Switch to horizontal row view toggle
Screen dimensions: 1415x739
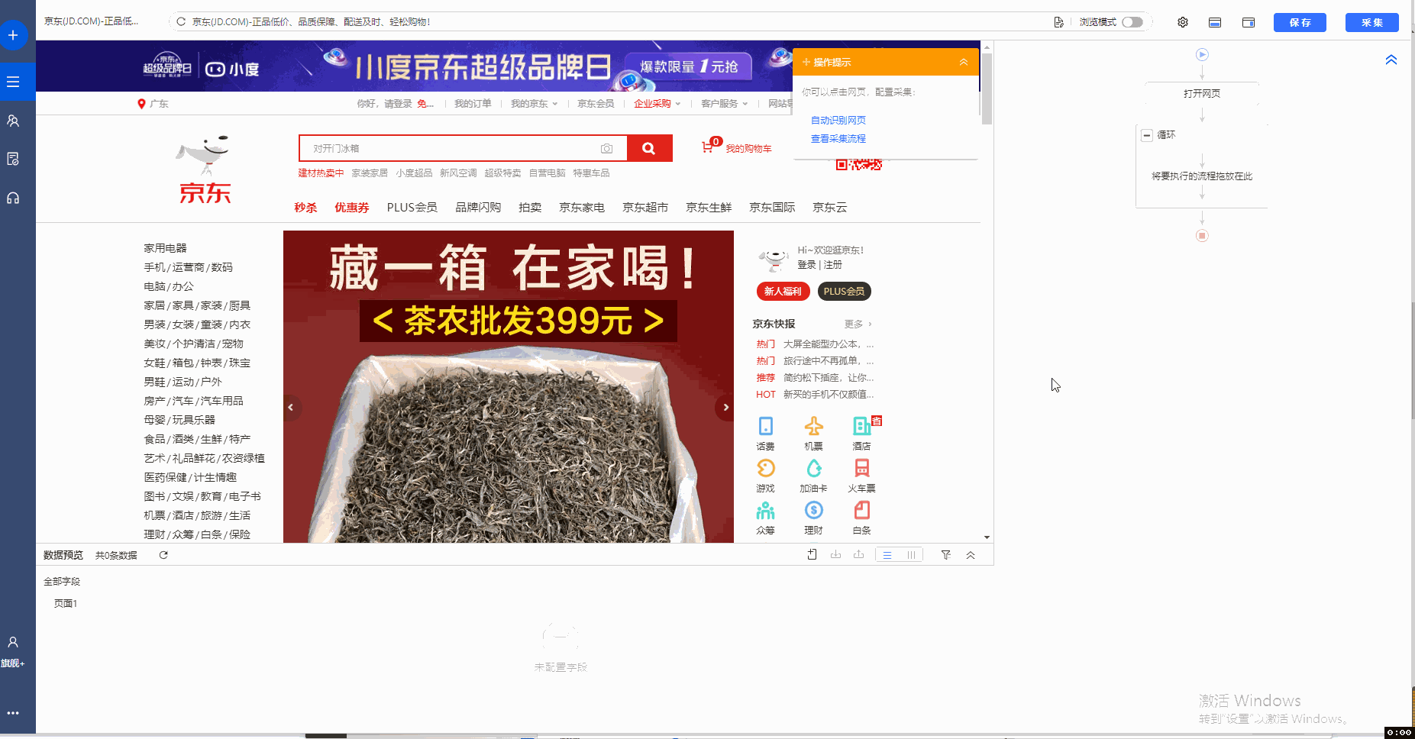coord(887,555)
